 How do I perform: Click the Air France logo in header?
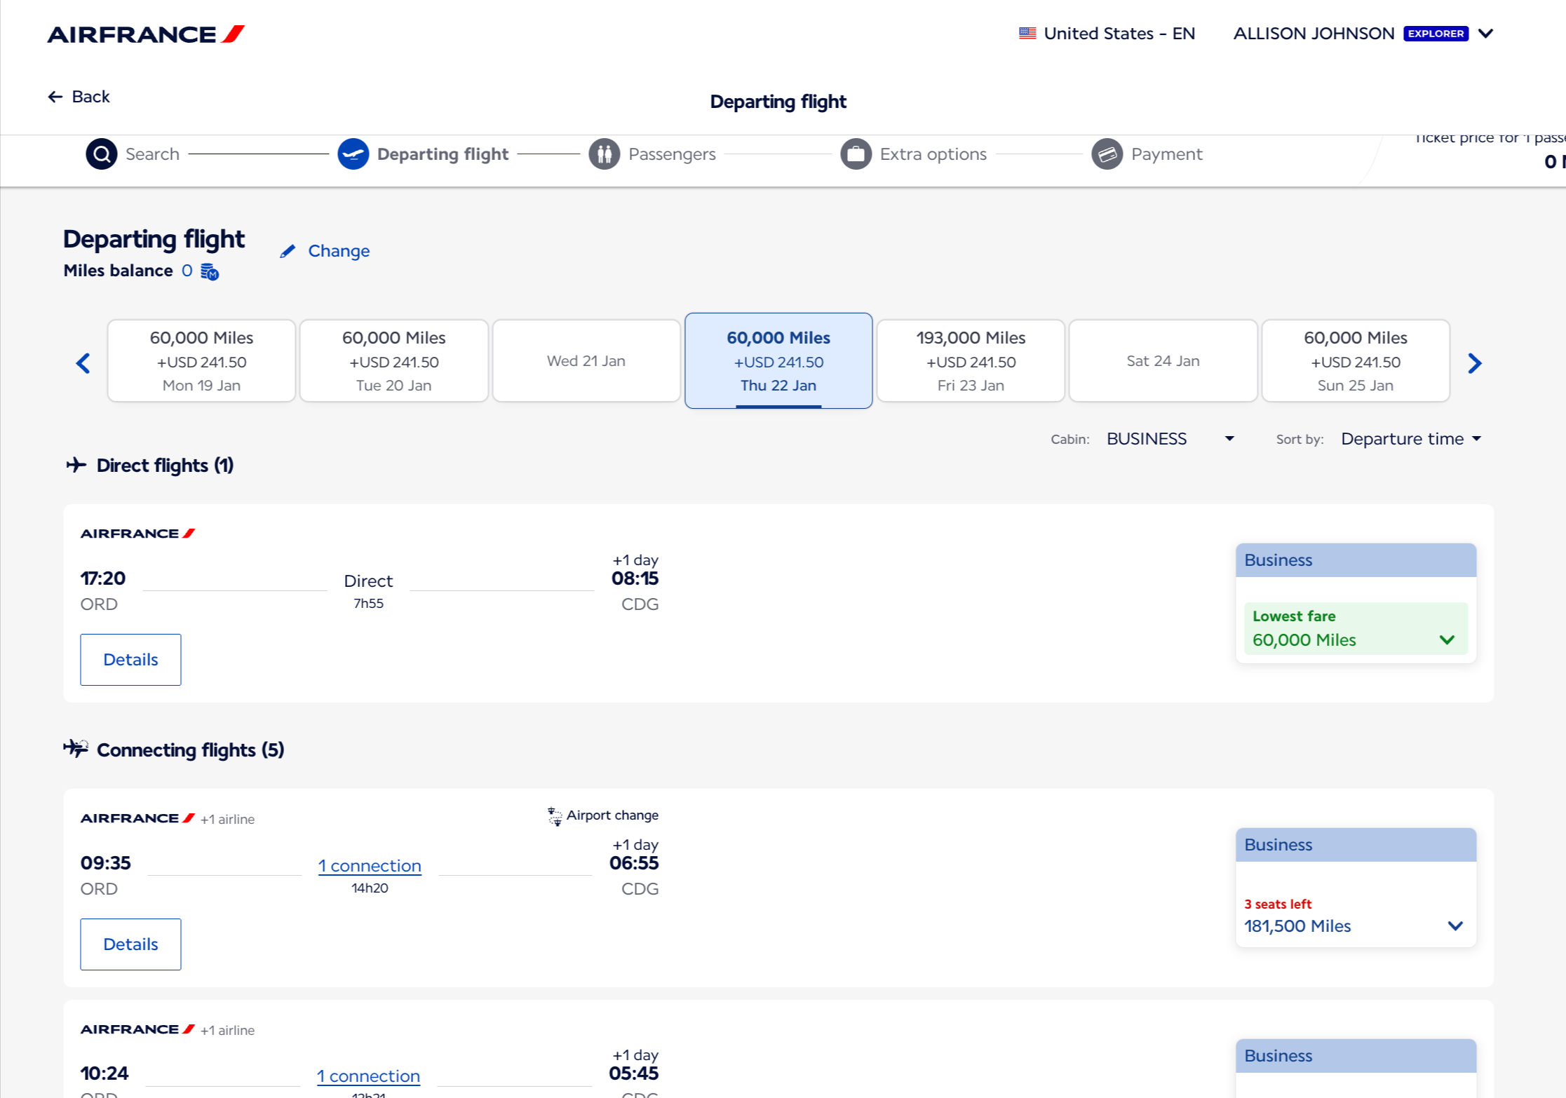coord(146,34)
